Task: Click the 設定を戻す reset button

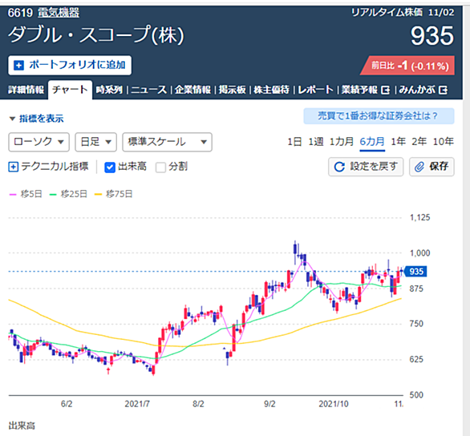Action: tap(366, 167)
